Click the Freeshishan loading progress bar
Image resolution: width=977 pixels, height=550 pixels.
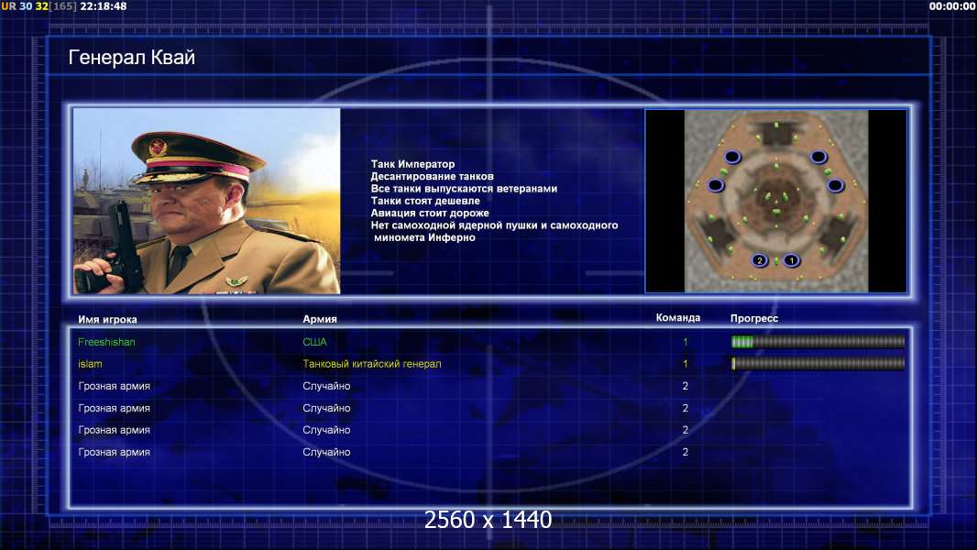818,341
